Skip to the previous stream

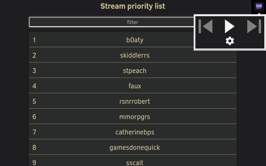206,26
